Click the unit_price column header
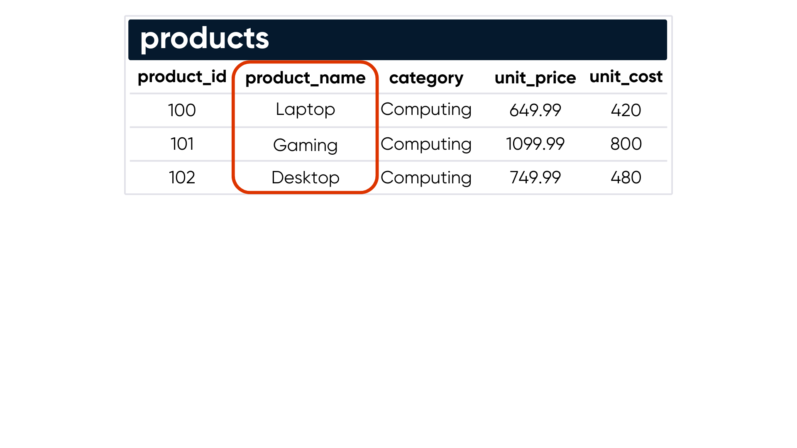797x448 pixels. click(x=535, y=78)
